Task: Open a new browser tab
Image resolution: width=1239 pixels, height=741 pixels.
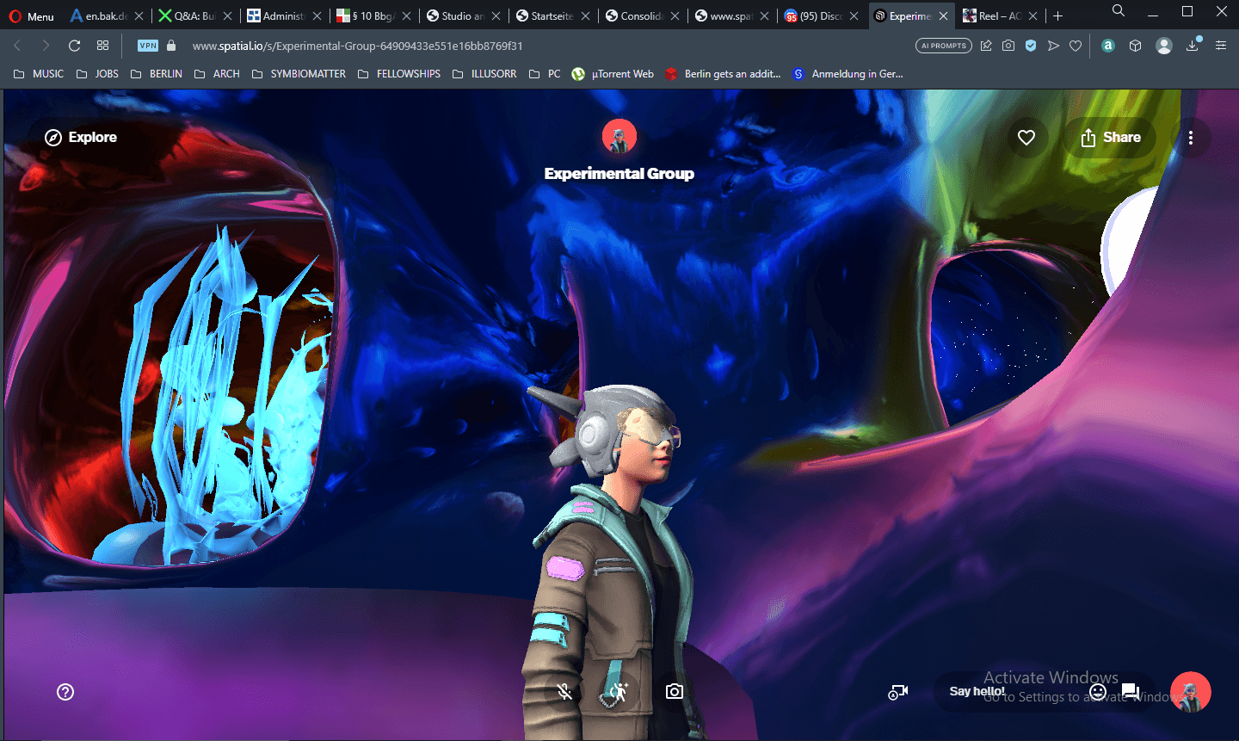Action: [1058, 16]
